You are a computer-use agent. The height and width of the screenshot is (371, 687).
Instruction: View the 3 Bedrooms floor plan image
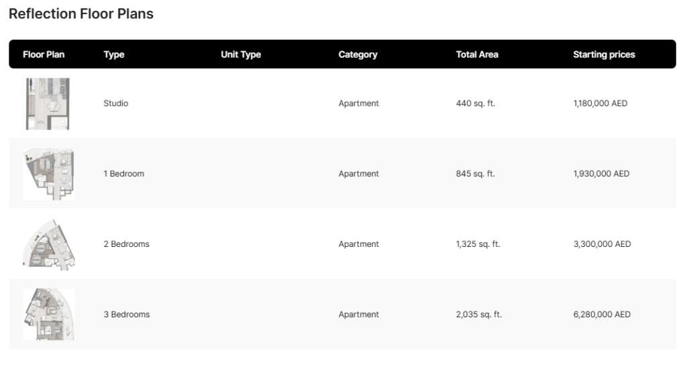[48, 315]
